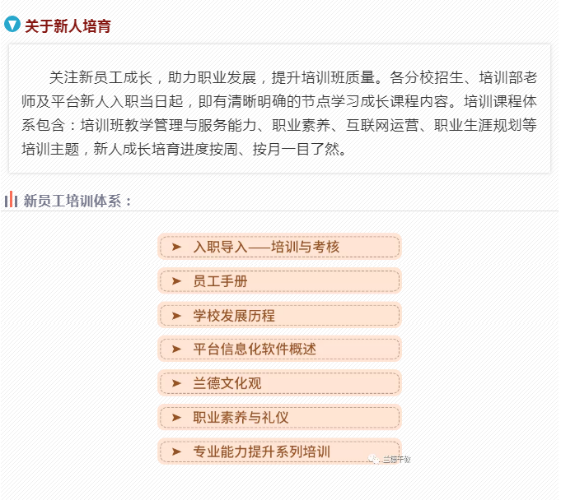Click the 新员工培训体系 section heading
This screenshot has height=500, width=561.
pos(77,201)
